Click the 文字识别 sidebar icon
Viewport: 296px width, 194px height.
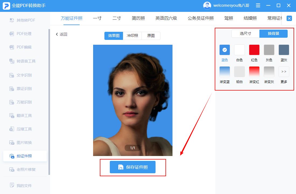12,75
